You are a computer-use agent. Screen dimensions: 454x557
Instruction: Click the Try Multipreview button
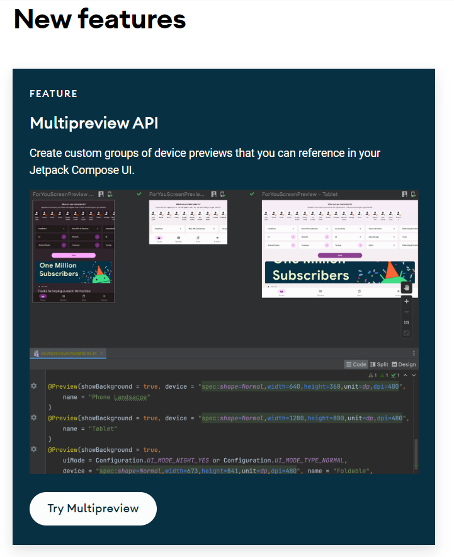coord(93,508)
